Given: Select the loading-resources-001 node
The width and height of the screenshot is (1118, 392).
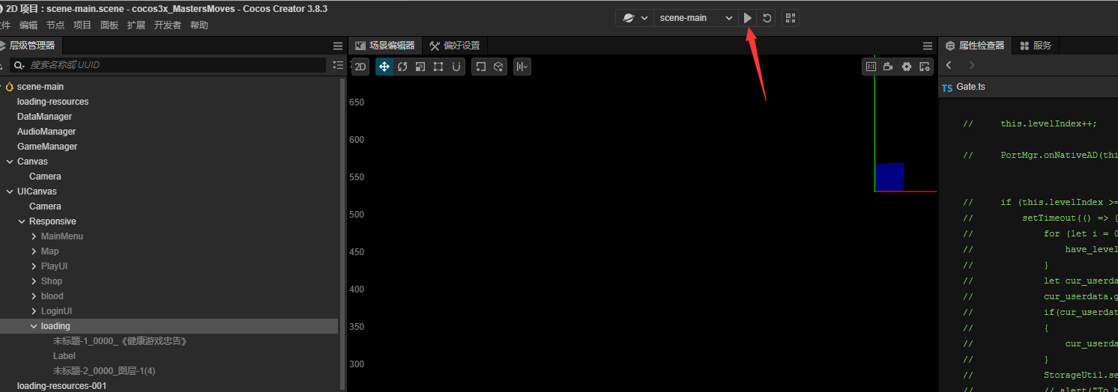Looking at the screenshot, I should (x=61, y=386).
